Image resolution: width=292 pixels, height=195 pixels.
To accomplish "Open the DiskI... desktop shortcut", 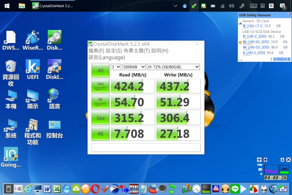I will [55, 69].
